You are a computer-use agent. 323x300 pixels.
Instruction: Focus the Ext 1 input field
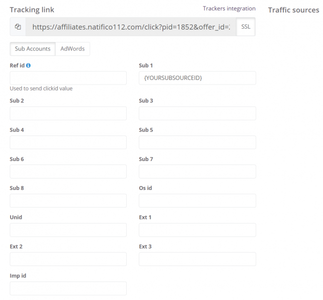(197, 230)
